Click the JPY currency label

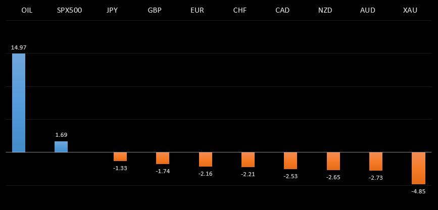(112, 10)
